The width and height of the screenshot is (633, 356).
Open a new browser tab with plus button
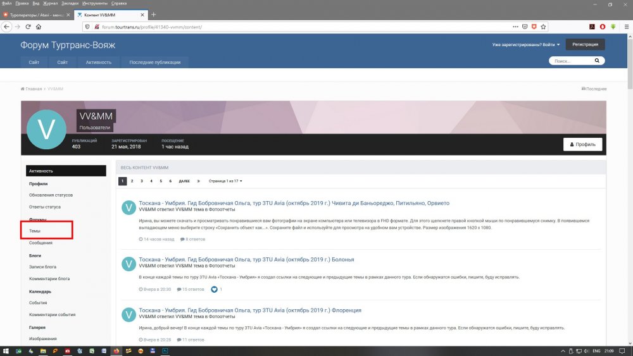(x=154, y=14)
